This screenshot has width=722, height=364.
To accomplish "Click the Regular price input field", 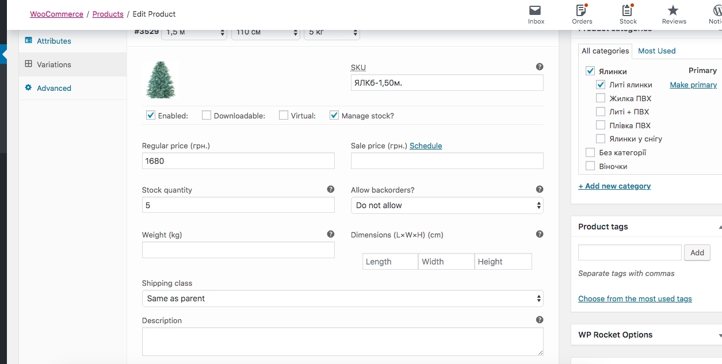I will (x=238, y=161).
